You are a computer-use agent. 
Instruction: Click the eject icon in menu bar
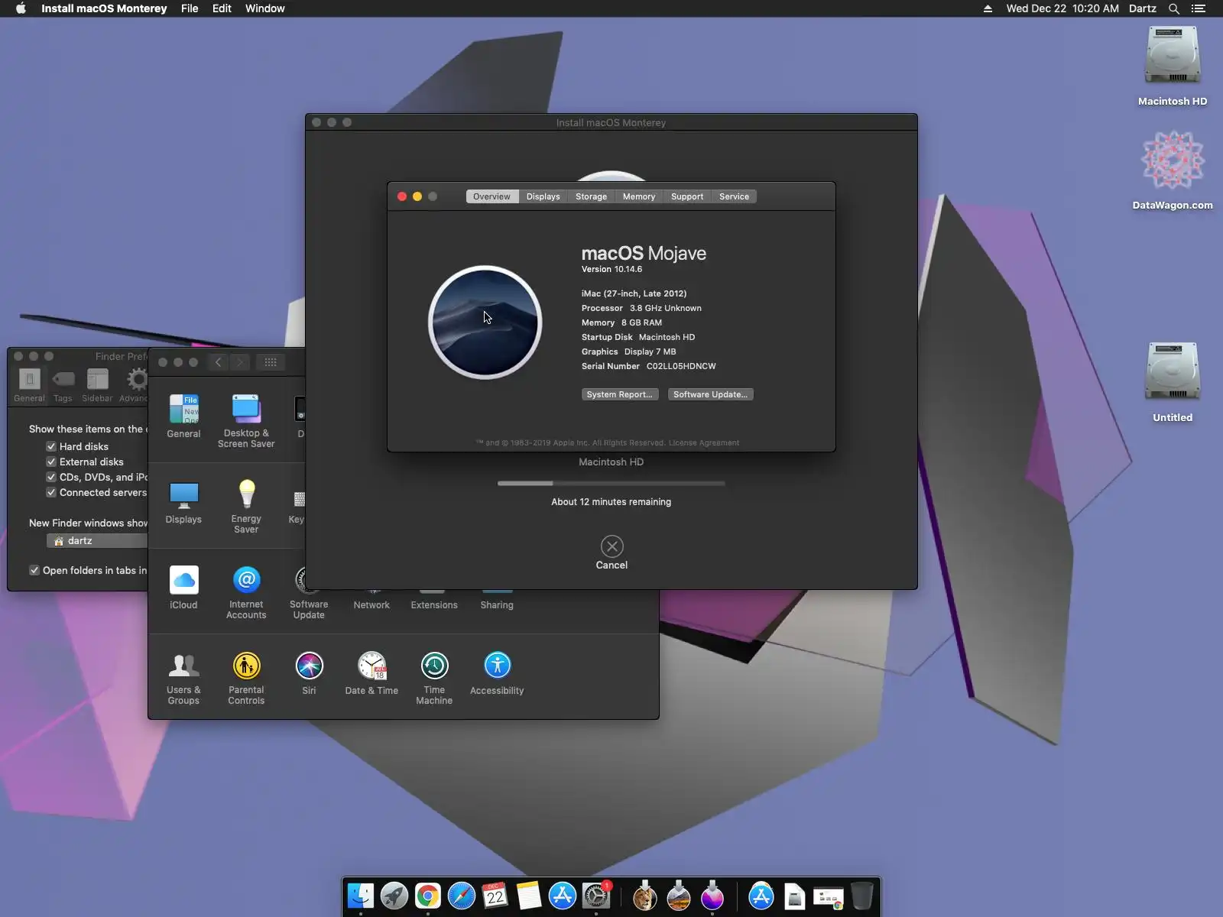pos(988,8)
